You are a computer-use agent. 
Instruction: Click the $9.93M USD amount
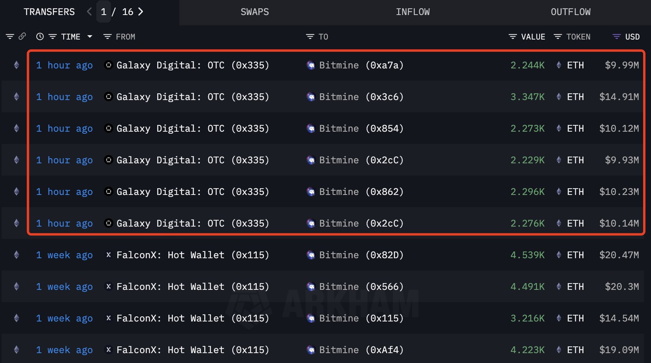coord(622,160)
